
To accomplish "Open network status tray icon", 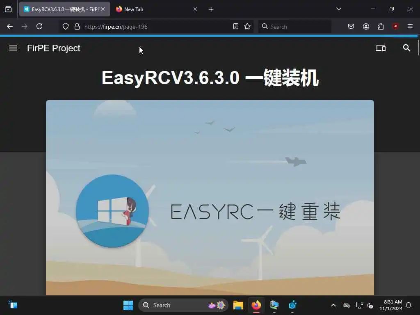I will coord(359,305).
